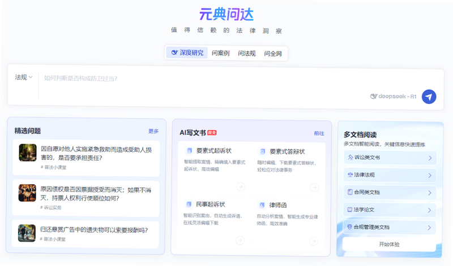Click the 限免 badge beside AI写文书

pos(212,133)
